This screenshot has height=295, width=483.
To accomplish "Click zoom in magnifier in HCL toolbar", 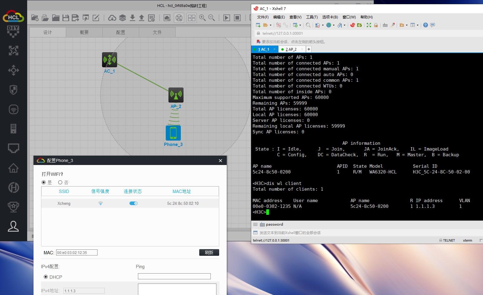I will (x=202, y=18).
